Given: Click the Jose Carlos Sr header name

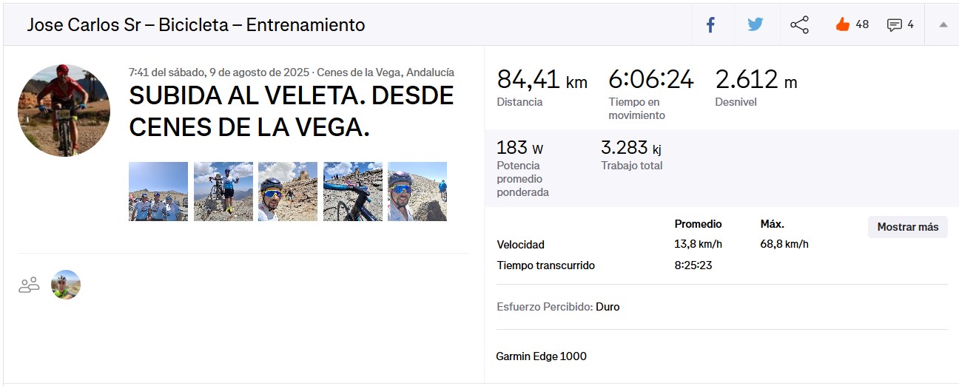Looking at the screenshot, I should pos(74,25).
